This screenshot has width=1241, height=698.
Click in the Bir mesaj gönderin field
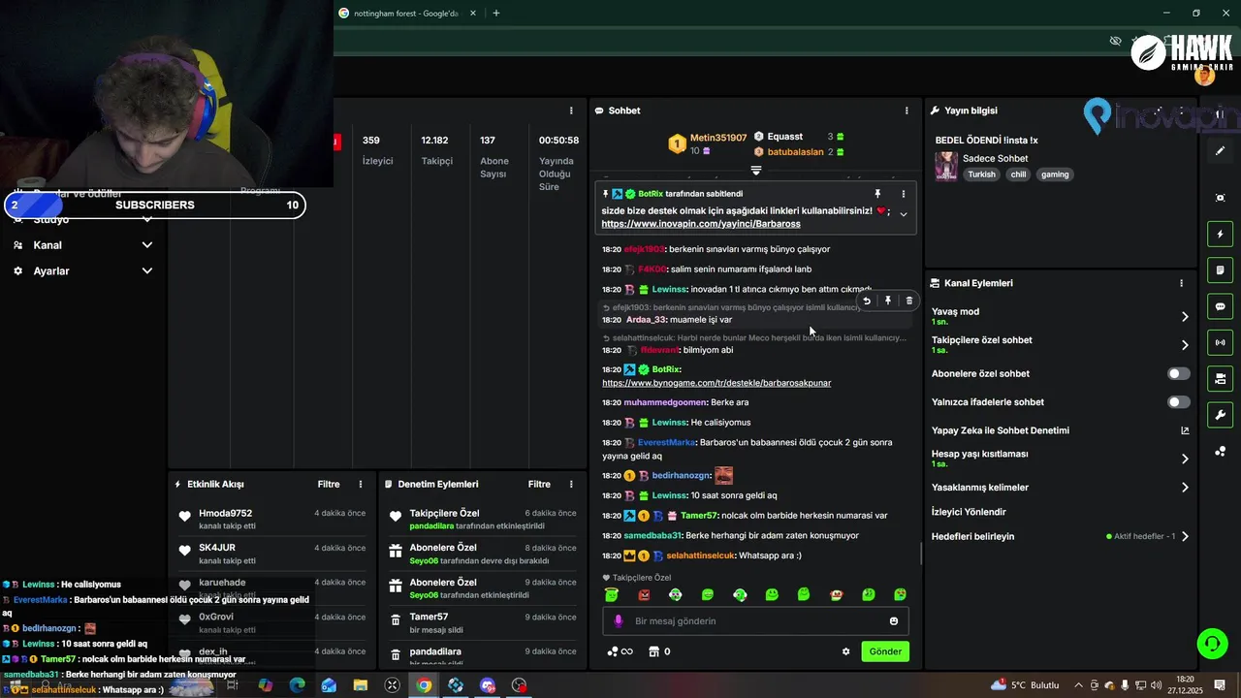tap(754, 621)
